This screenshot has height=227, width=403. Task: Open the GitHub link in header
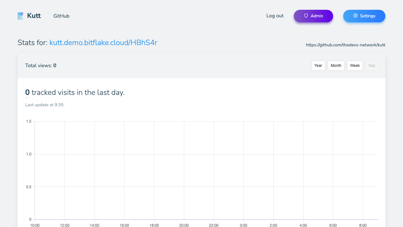[61, 16]
